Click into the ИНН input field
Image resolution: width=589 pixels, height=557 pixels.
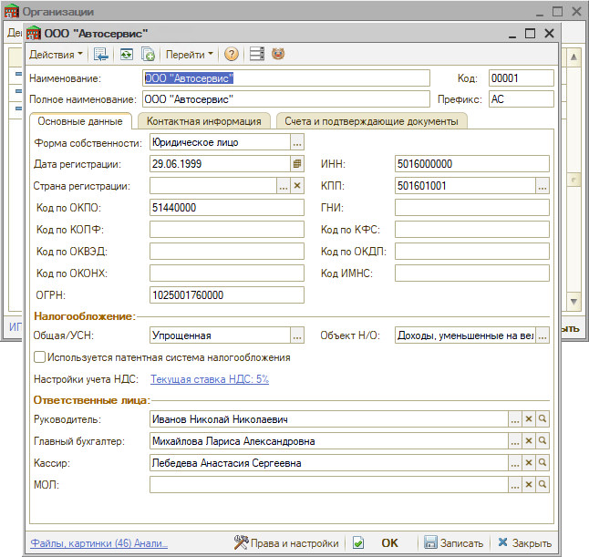coord(471,164)
